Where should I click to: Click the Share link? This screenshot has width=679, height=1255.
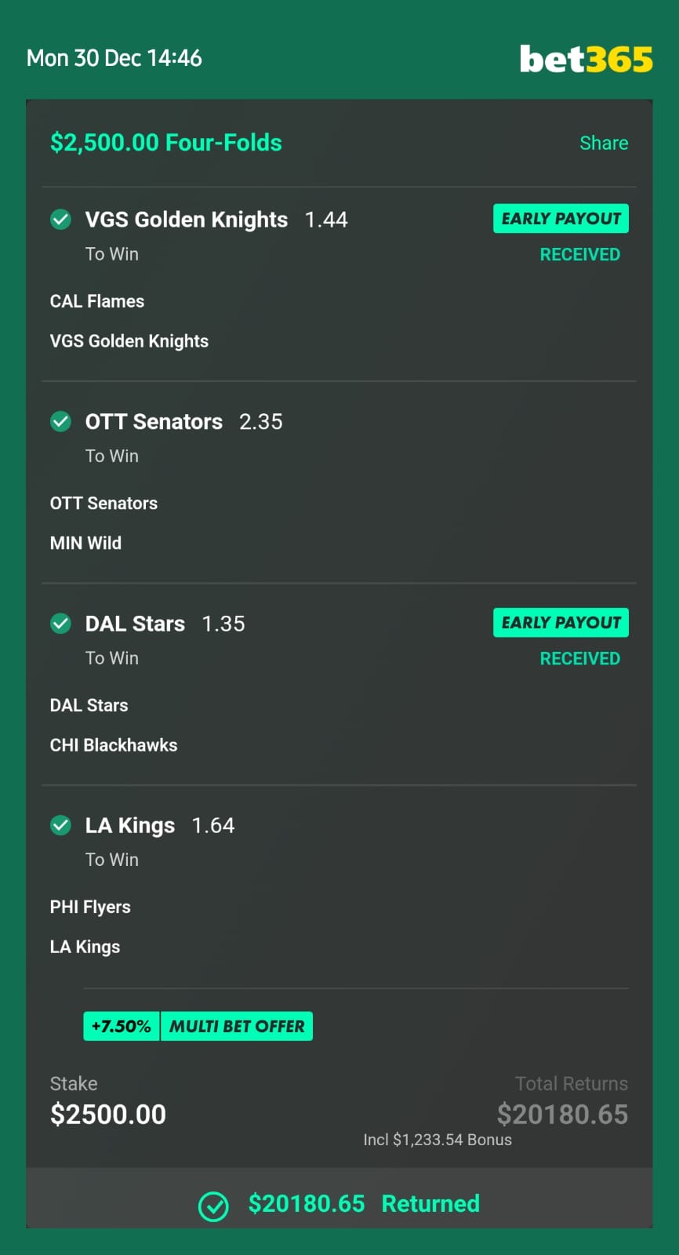tap(604, 143)
